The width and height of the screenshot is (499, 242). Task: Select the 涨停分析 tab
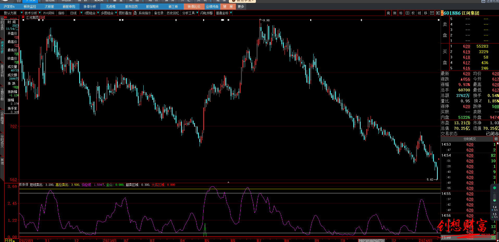coord(90,7)
